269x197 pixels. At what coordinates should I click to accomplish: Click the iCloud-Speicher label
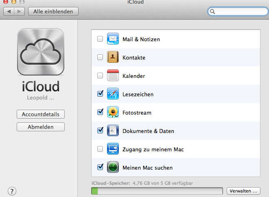[111, 183]
